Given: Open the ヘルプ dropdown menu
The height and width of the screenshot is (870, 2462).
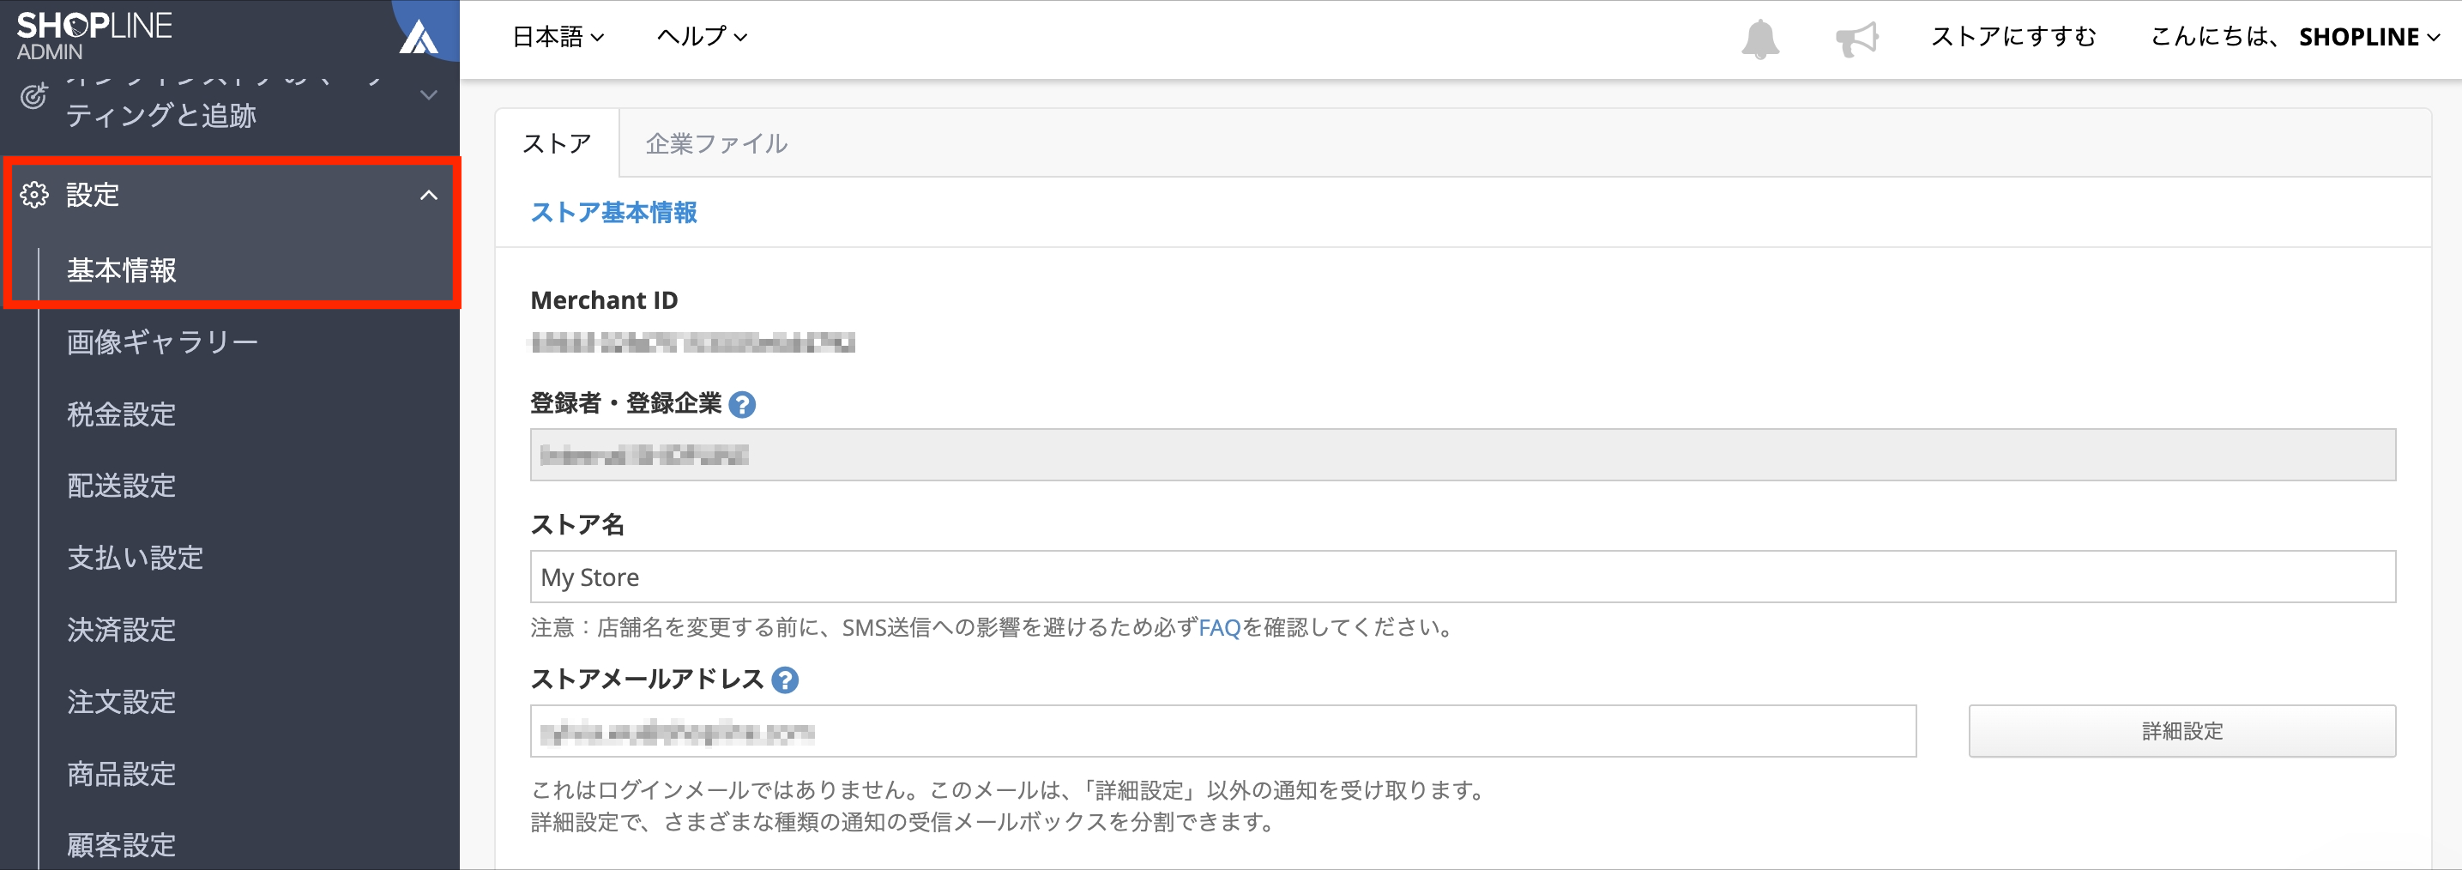Looking at the screenshot, I should click(x=702, y=36).
